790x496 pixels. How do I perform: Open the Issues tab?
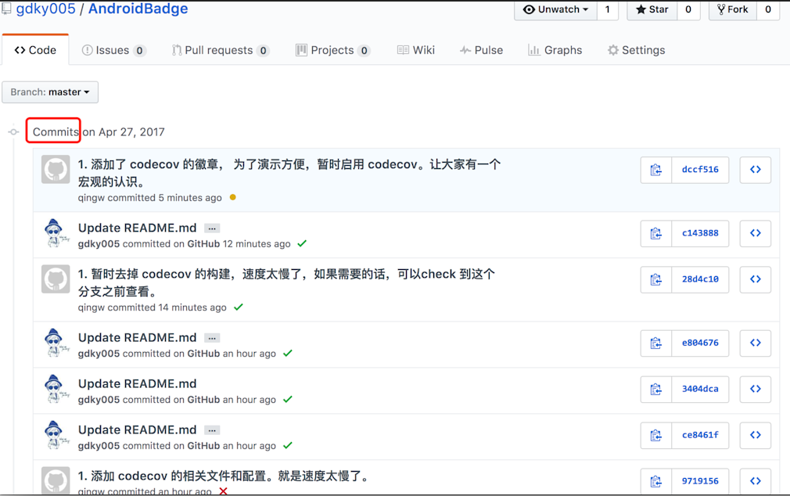click(x=114, y=50)
